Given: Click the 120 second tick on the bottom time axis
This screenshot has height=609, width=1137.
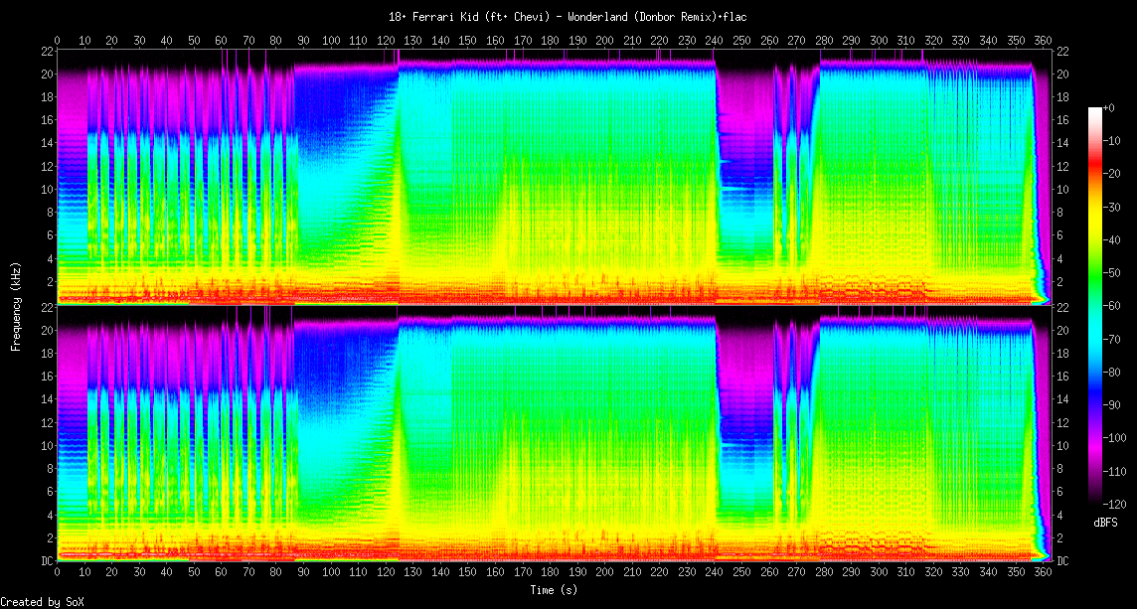Looking at the screenshot, I should pyautogui.click(x=386, y=573).
